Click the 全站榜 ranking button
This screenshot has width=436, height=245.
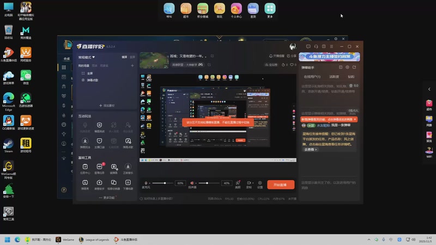(x=271, y=65)
